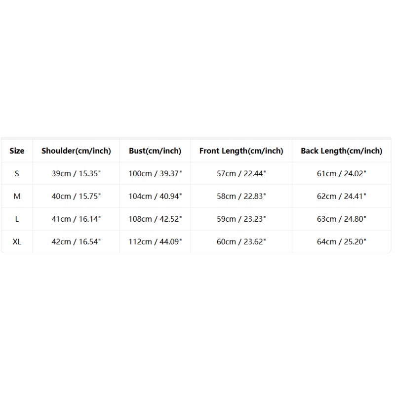Select the 64cm / 25.20" back length cell
Image resolution: width=395 pixels, height=395 pixels.
(342, 242)
